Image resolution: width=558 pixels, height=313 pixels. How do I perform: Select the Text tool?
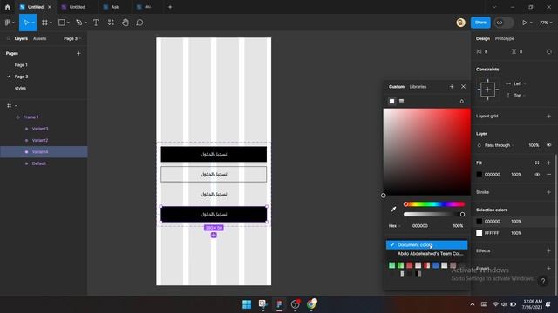tap(96, 23)
